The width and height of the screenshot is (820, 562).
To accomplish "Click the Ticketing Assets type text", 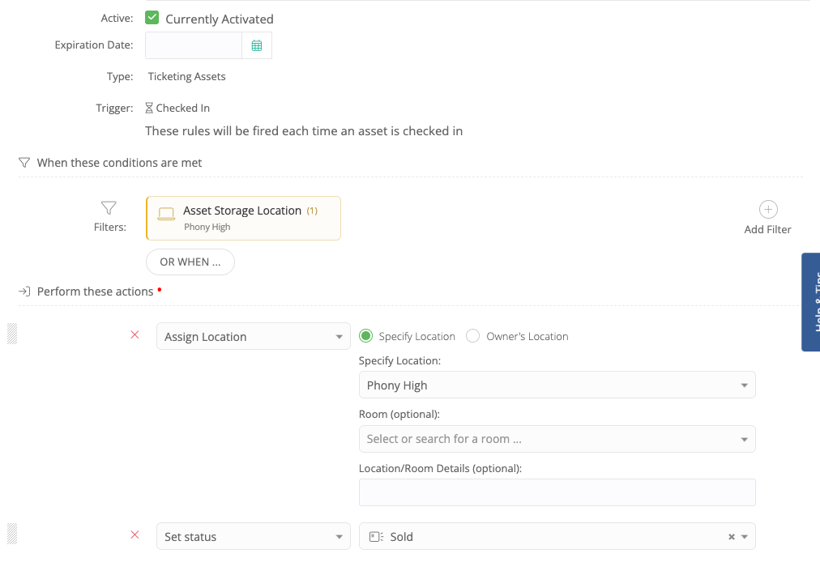I will [186, 76].
